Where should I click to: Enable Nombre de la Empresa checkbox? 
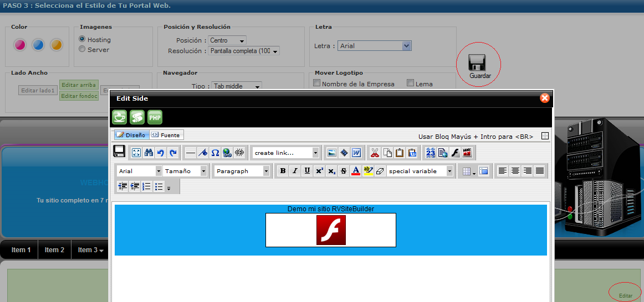317,84
